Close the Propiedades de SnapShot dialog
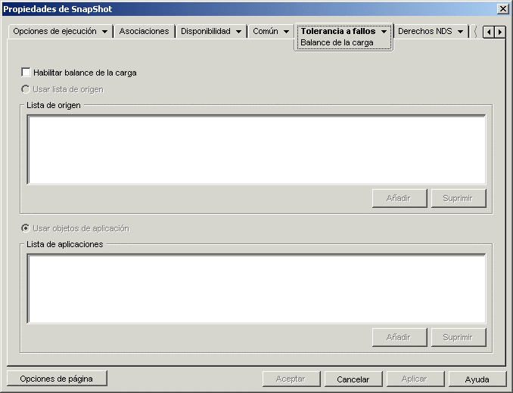Screen dimensions: 513x393 coord(502,9)
